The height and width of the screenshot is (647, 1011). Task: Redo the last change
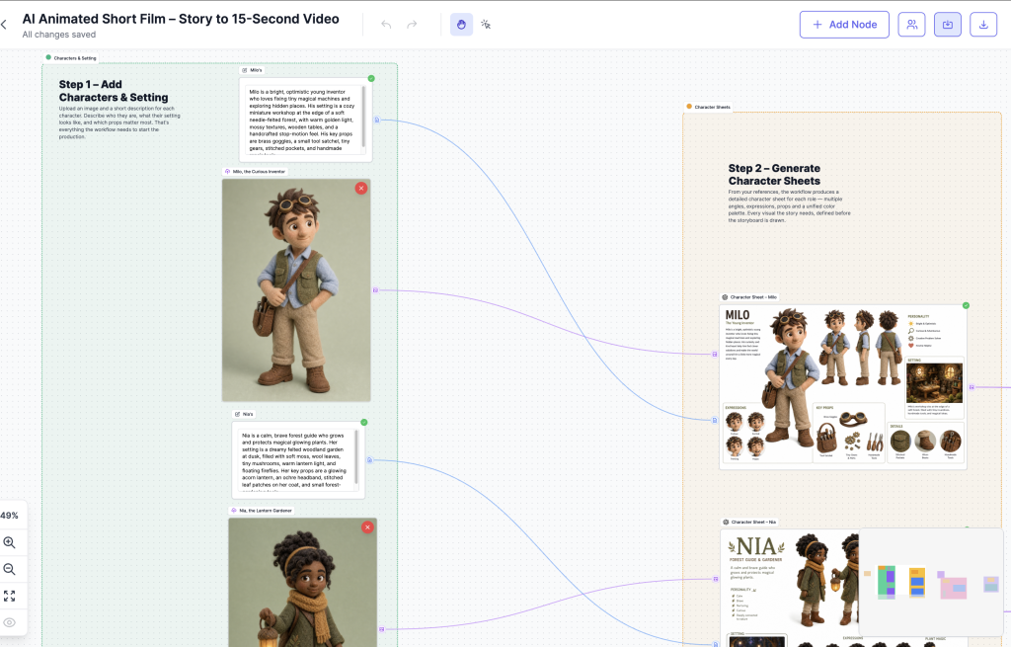click(412, 25)
